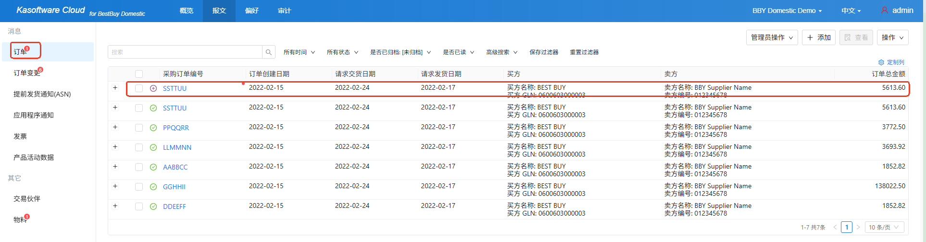926x242 pixels.
Task: Click 保存过滤器 button
Action: pos(544,52)
